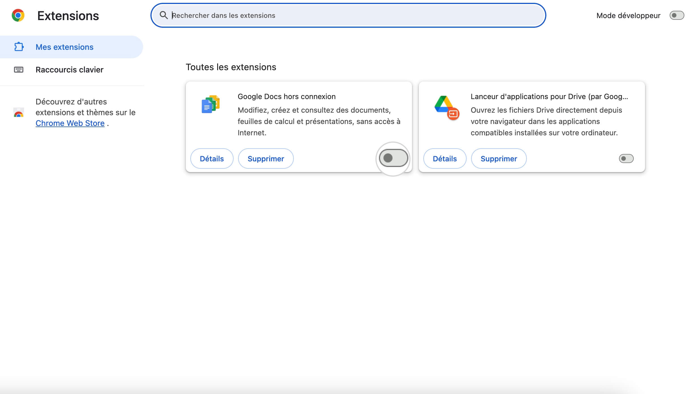Click the Mode développeur label

click(628, 16)
